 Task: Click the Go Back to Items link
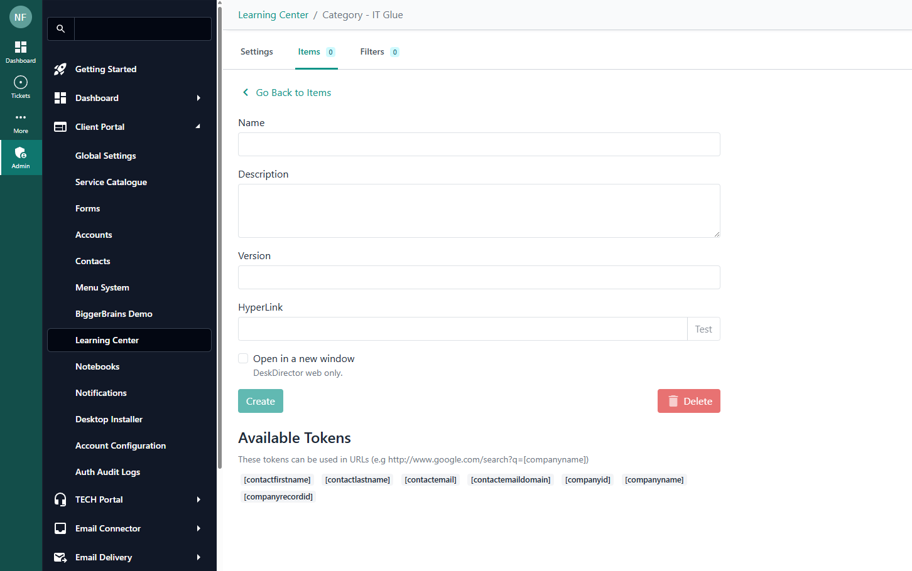click(293, 92)
